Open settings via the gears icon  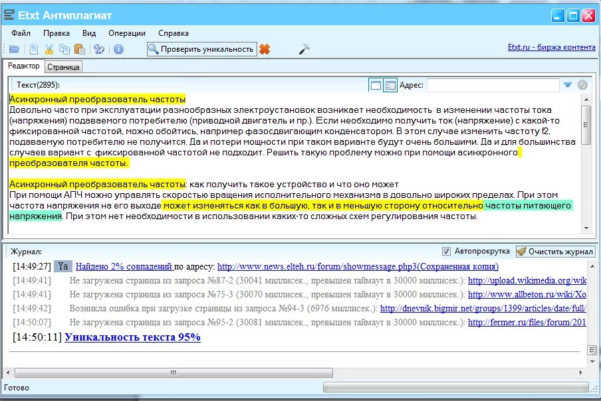(x=99, y=49)
